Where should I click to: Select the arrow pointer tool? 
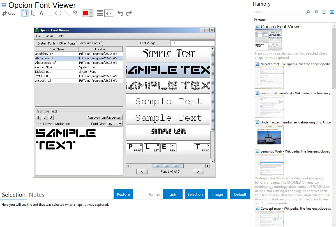[x=33, y=13]
